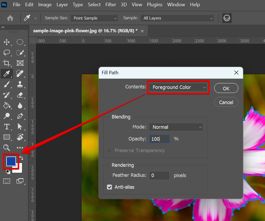Open the Sample Size dropdown
265x221 pixels.
pyautogui.click(x=94, y=18)
